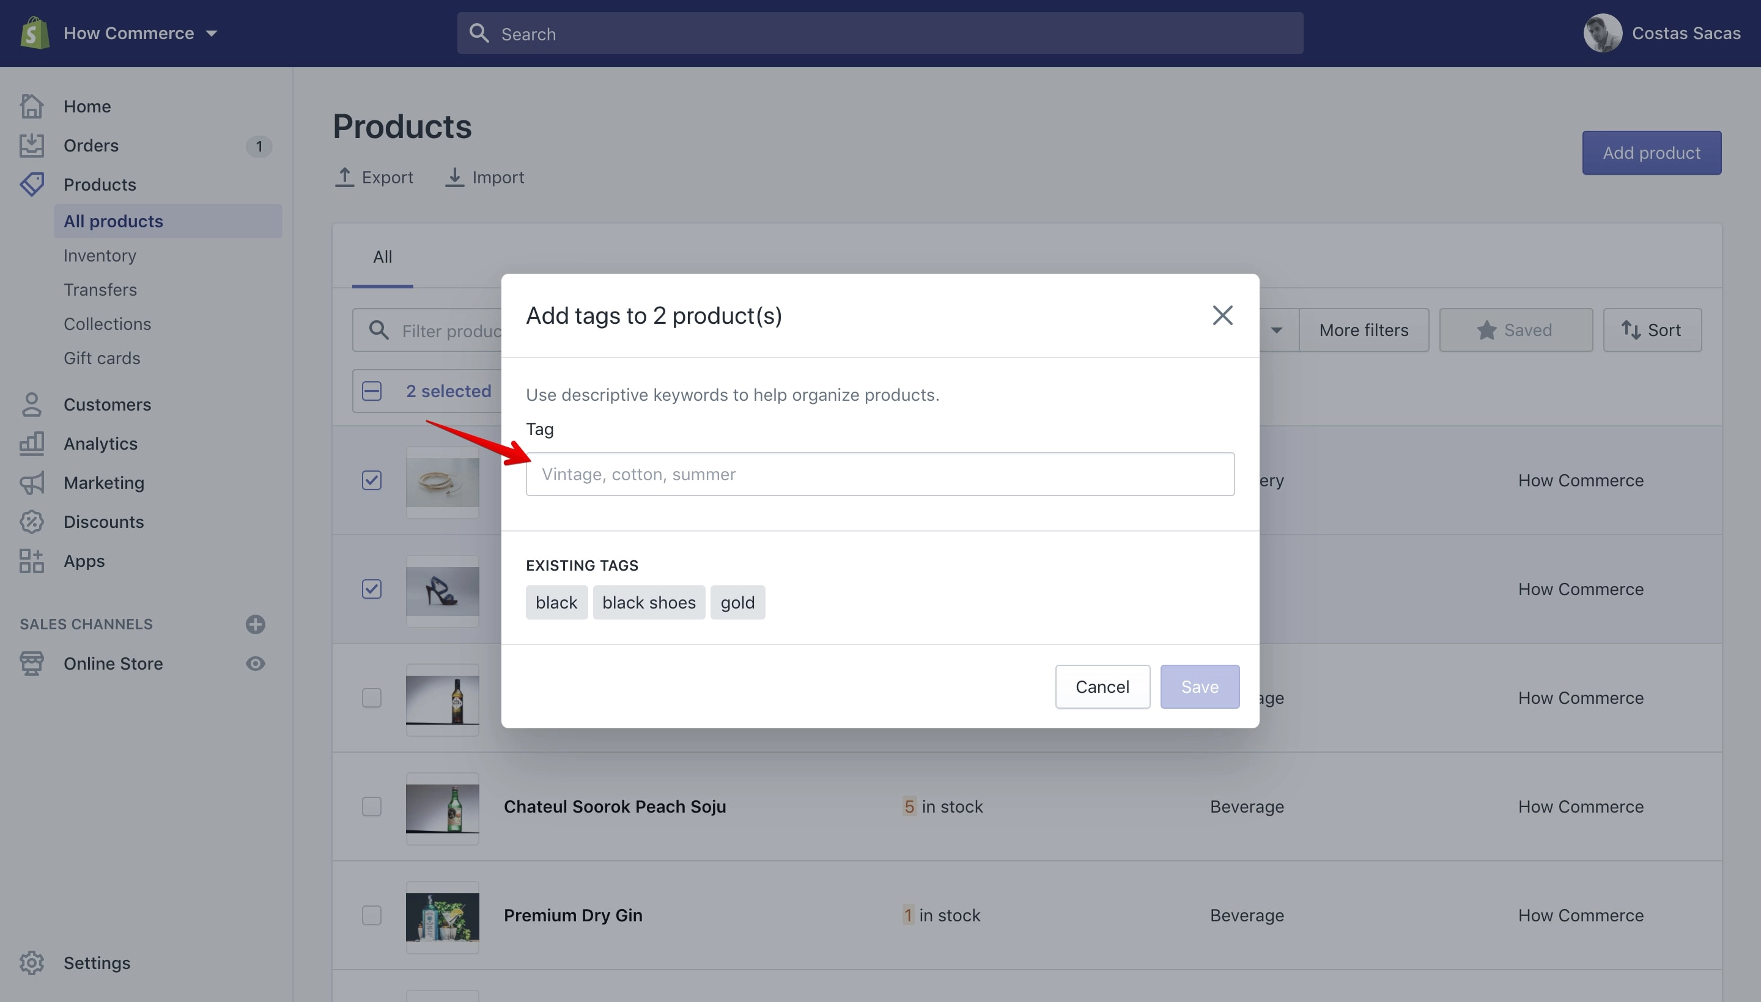This screenshot has width=1761, height=1002.
Task: Check the Chateul Soorok Peach Soju checkbox
Action: pyautogui.click(x=372, y=806)
